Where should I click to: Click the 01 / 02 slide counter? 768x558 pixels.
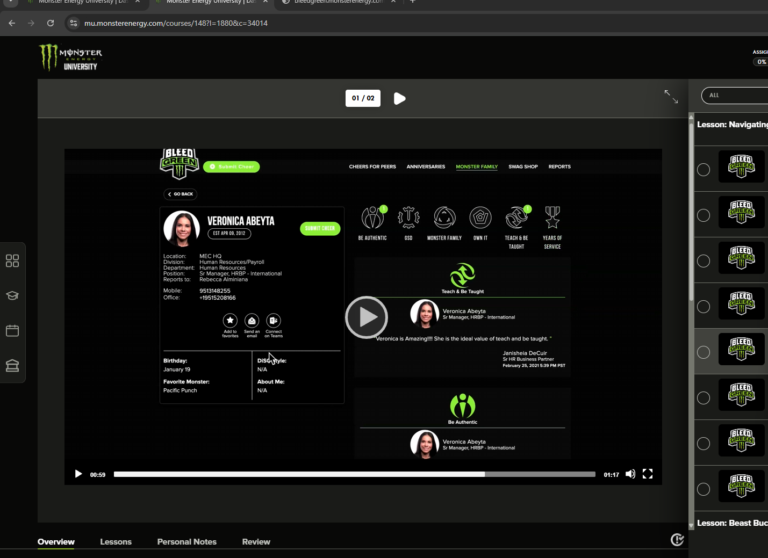tap(363, 98)
